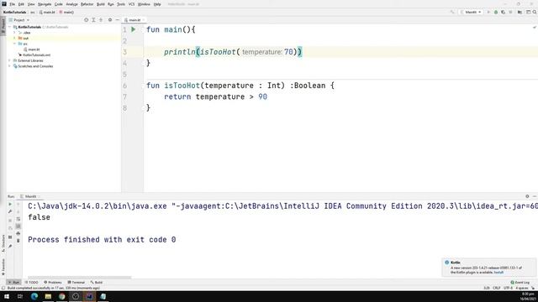Click the Project vertical side tab
This screenshot has height=302, width=538.
(x=3, y=26)
